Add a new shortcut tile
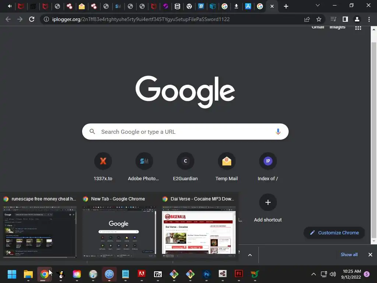This screenshot has height=283, width=377. pos(268,208)
